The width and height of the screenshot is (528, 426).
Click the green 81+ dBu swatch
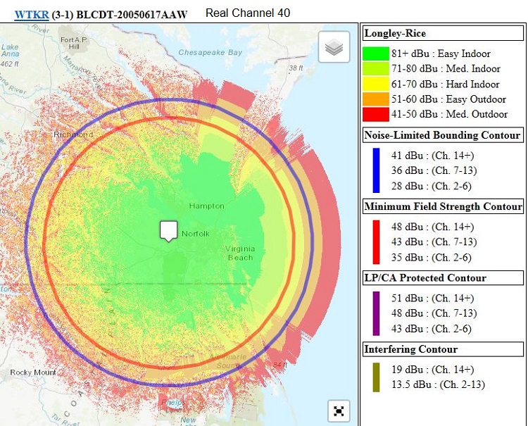pos(376,54)
